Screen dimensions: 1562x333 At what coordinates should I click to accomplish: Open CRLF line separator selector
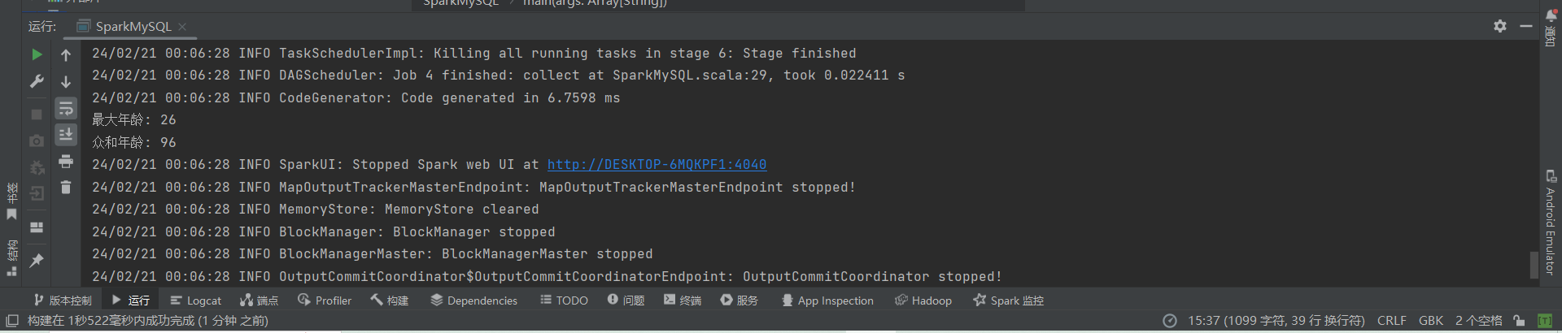click(x=1391, y=321)
